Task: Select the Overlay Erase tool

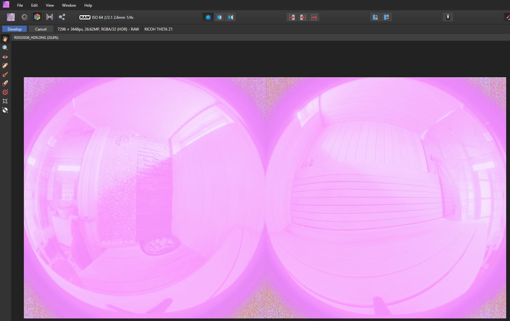Action: [5, 83]
